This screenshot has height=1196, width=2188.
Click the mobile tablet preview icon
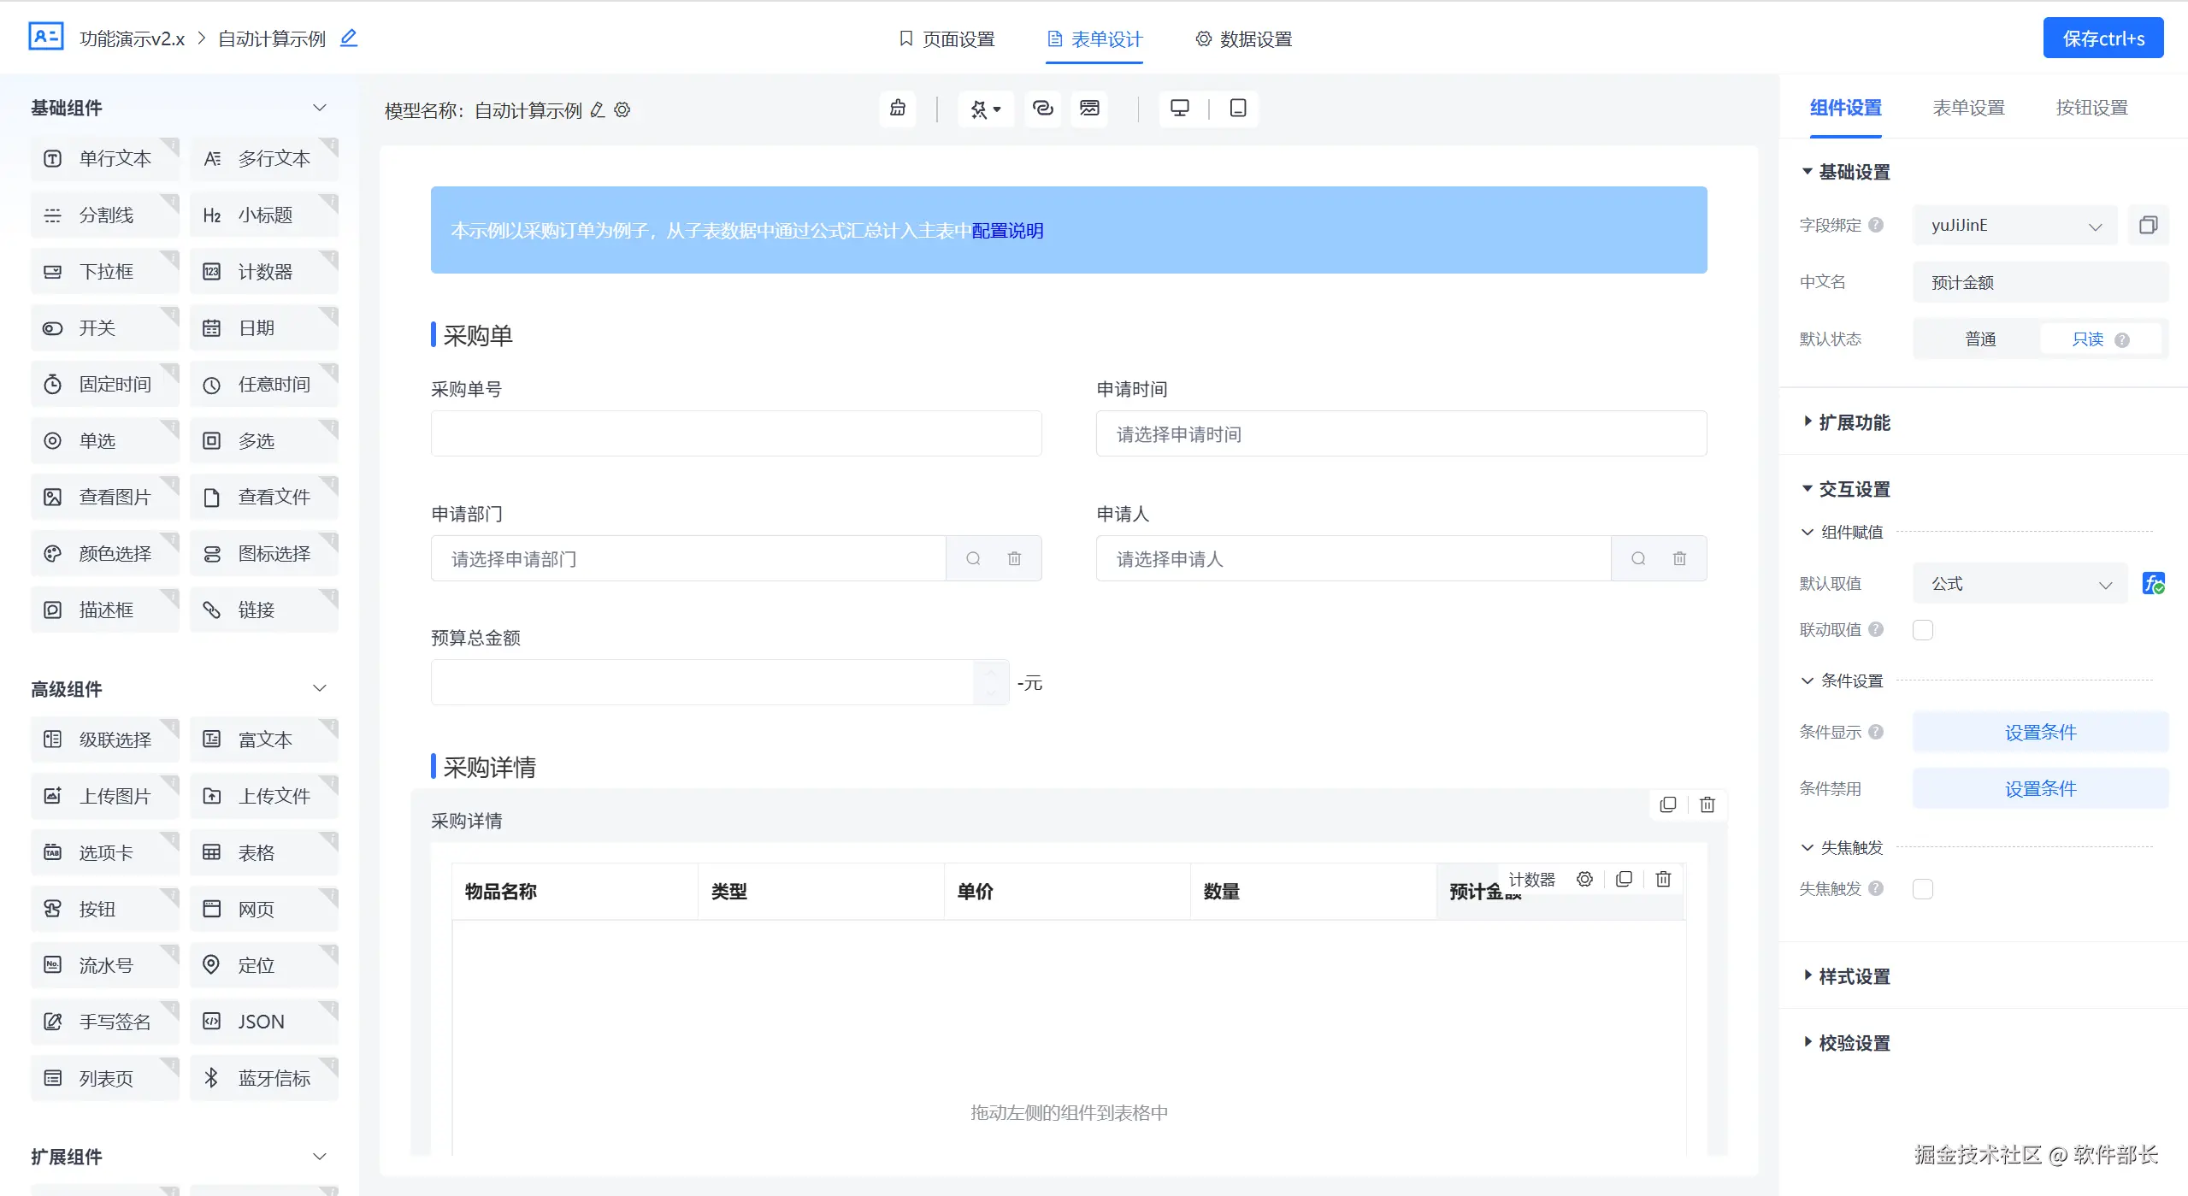click(x=1237, y=109)
